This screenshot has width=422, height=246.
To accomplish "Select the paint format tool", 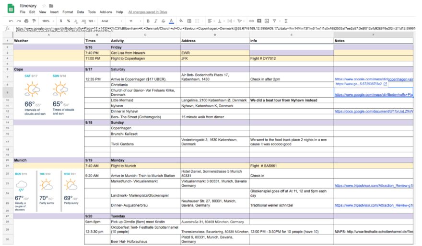I will (x=34, y=21).
